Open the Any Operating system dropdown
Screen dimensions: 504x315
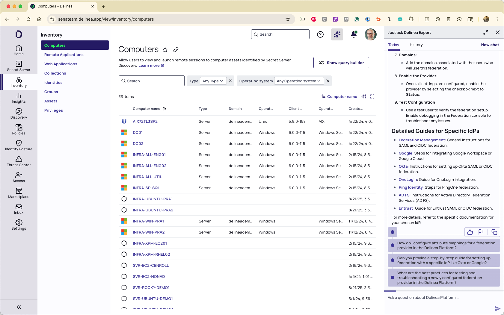(x=298, y=81)
